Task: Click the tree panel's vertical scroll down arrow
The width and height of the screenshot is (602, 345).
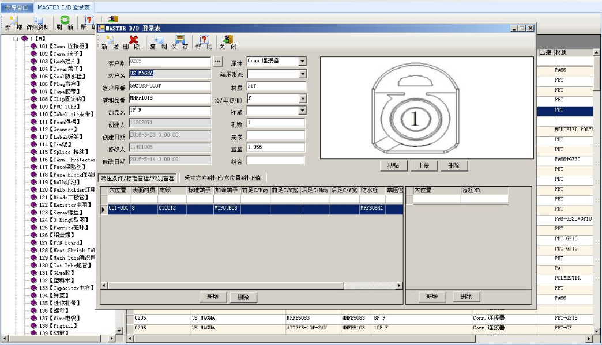Action: click(119, 331)
